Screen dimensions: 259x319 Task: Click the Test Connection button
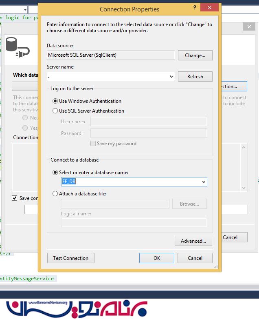click(x=70, y=258)
